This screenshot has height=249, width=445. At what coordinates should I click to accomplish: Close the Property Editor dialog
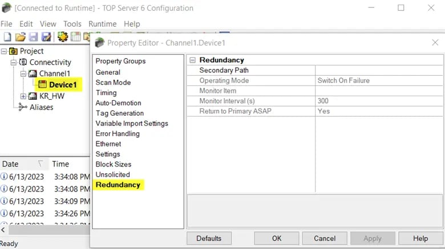[435, 43]
